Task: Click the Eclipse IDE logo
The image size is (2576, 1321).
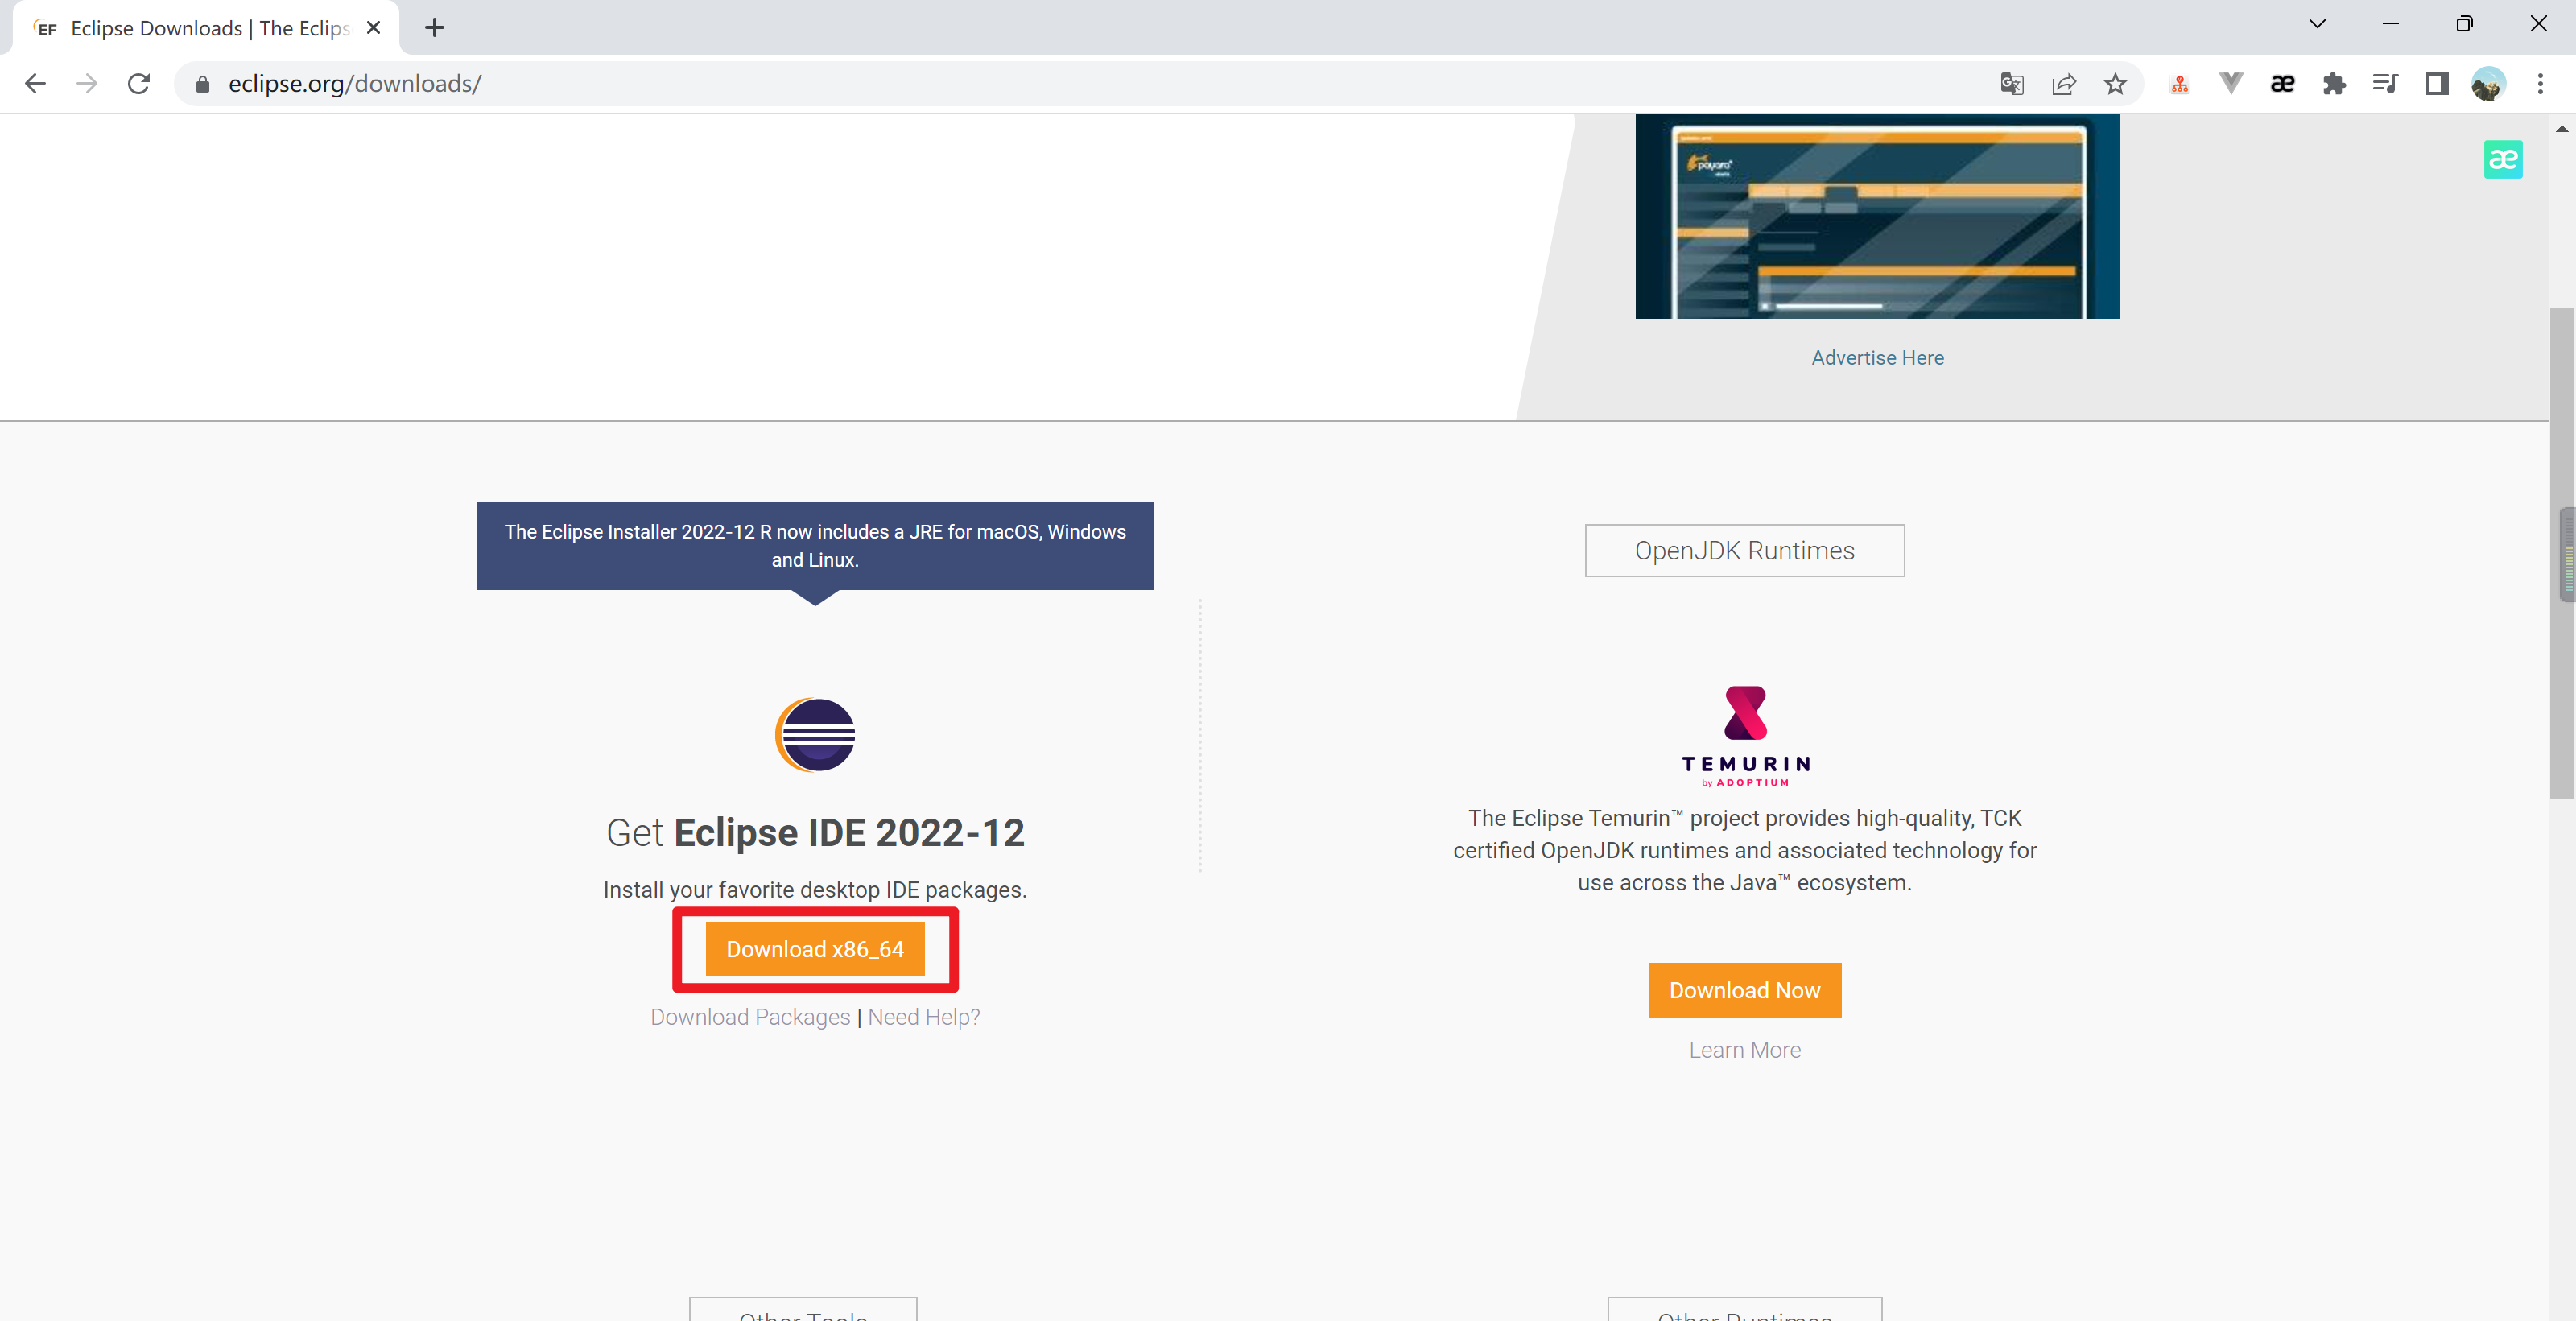Action: [815, 735]
